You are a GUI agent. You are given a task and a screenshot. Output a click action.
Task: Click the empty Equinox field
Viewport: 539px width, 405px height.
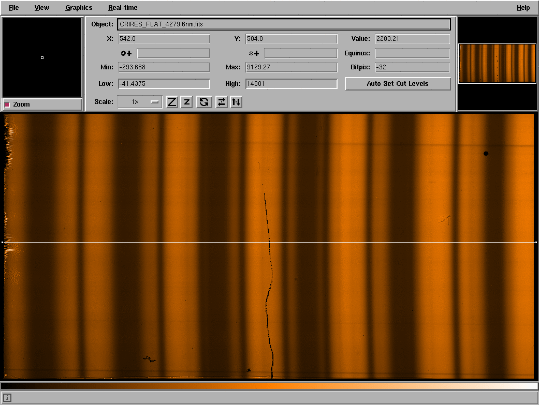click(x=412, y=53)
